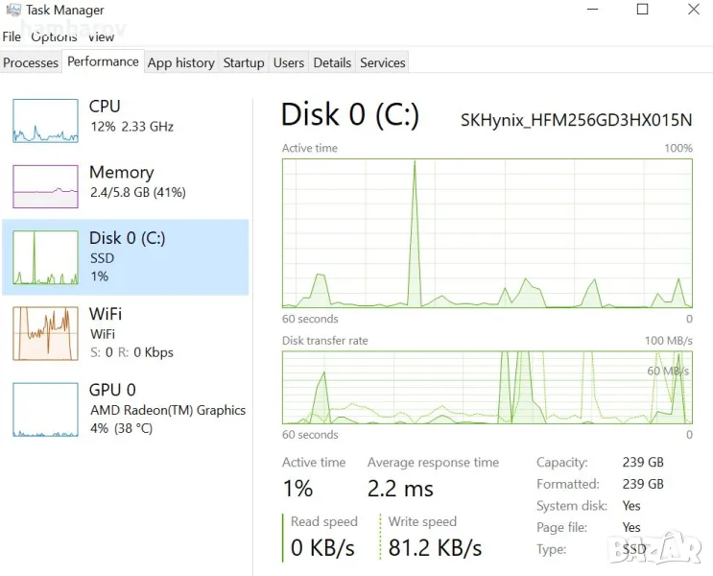Go to the Startup tab

click(x=244, y=62)
